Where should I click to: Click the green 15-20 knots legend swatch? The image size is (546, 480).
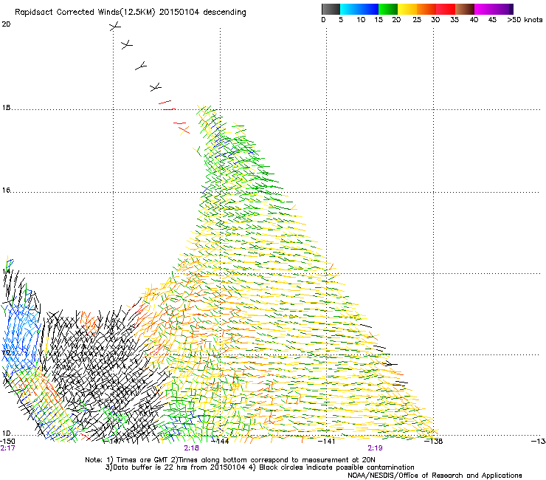388,9
